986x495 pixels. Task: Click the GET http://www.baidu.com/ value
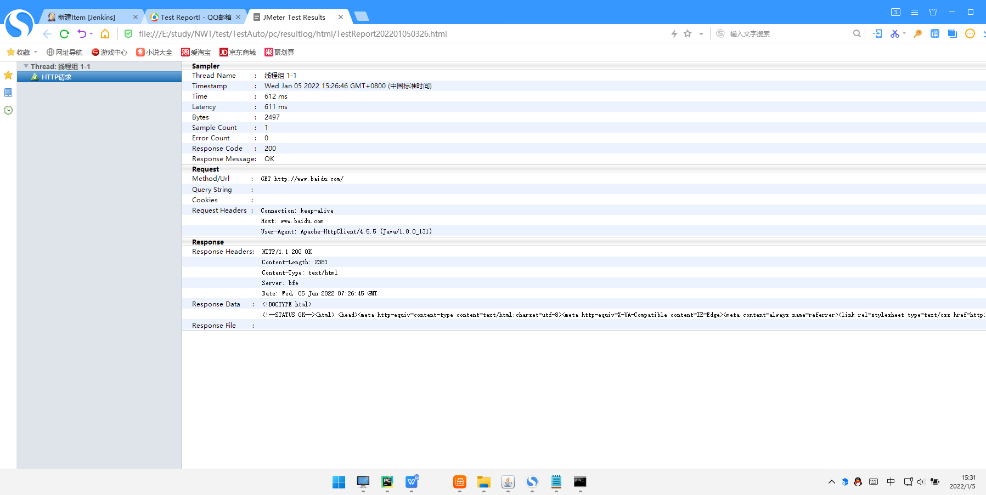[x=302, y=179]
